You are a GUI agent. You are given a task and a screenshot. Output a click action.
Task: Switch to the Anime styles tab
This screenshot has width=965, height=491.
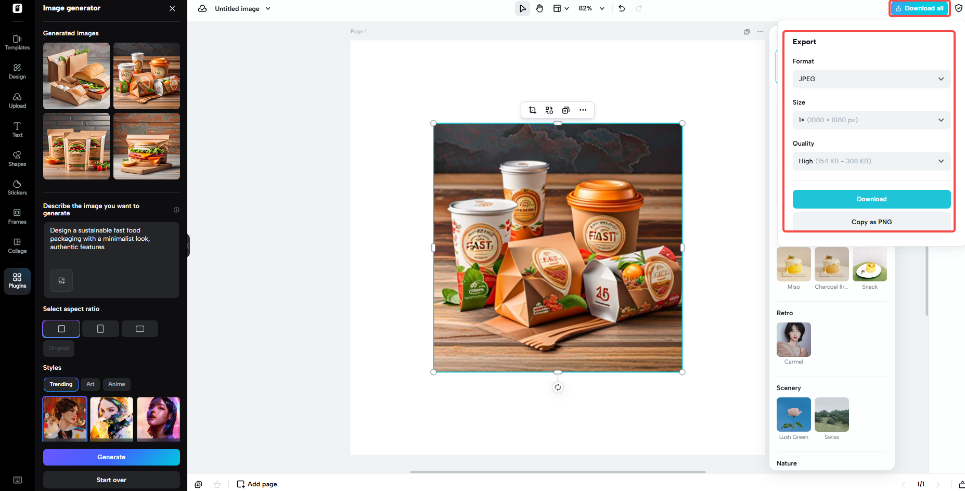tap(117, 384)
